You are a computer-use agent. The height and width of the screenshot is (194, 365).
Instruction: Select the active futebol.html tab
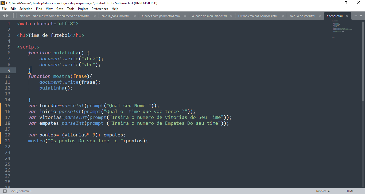point(335,16)
